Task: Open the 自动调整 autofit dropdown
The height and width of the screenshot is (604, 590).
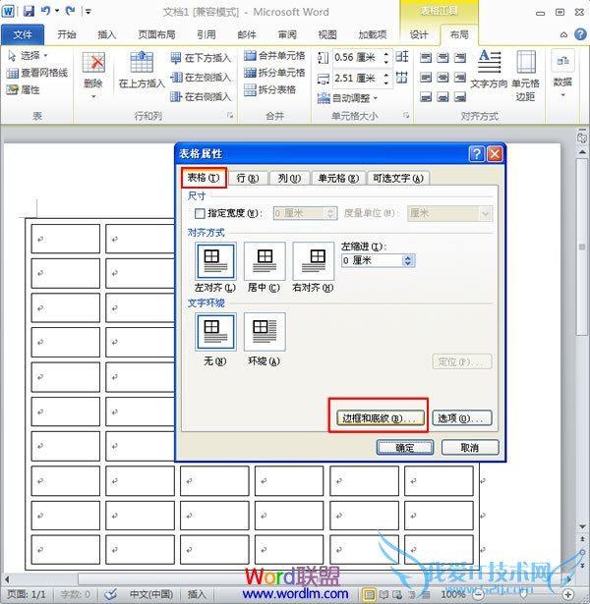Action: click(347, 98)
